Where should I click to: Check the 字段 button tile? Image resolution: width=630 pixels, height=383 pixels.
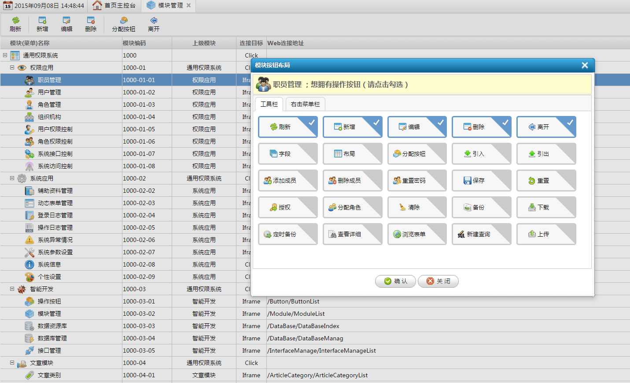click(x=288, y=154)
